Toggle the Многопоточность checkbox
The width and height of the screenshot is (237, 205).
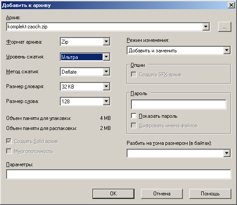click(x=9, y=151)
